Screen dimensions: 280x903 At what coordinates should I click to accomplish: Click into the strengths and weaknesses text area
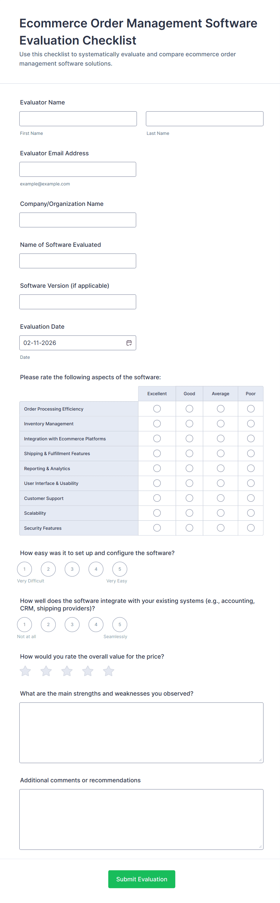pos(141,733)
